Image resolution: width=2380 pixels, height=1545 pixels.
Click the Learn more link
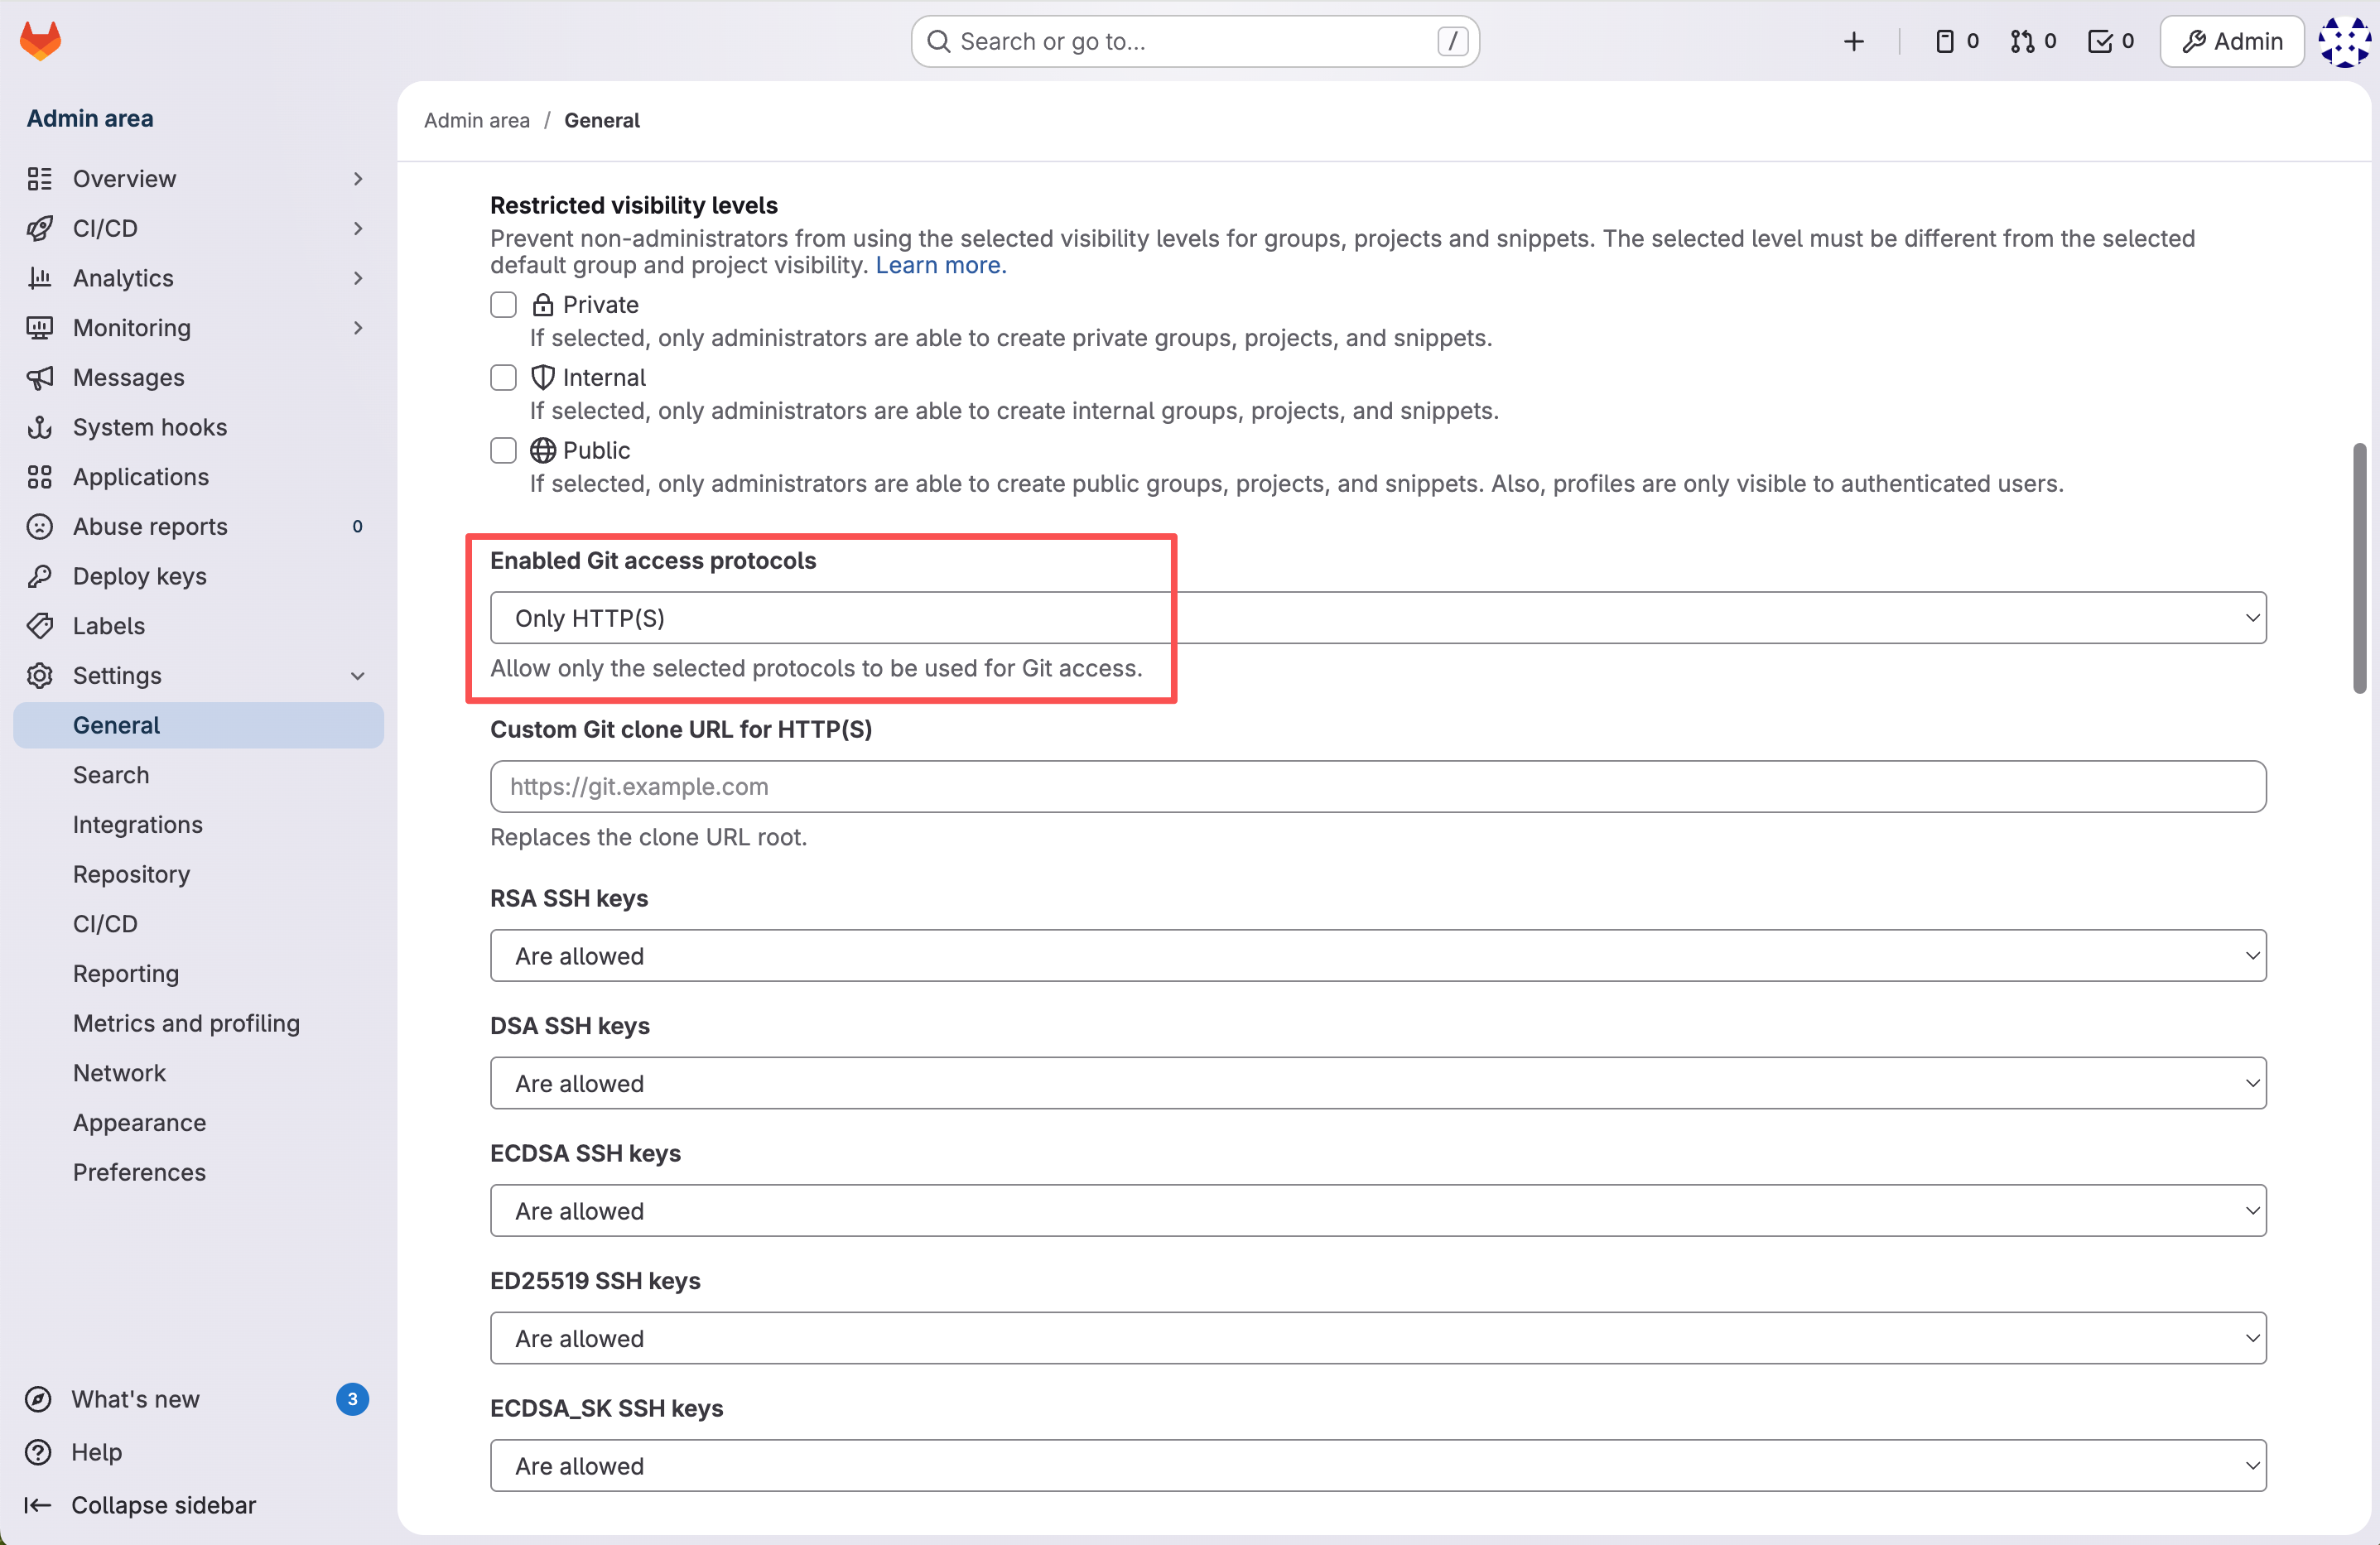tap(940, 265)
